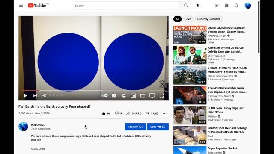Image resolution: width=274 pixels, height=154 pixels.
Task: Open Wolfie6020 channel name link
Action: (38, 125)
